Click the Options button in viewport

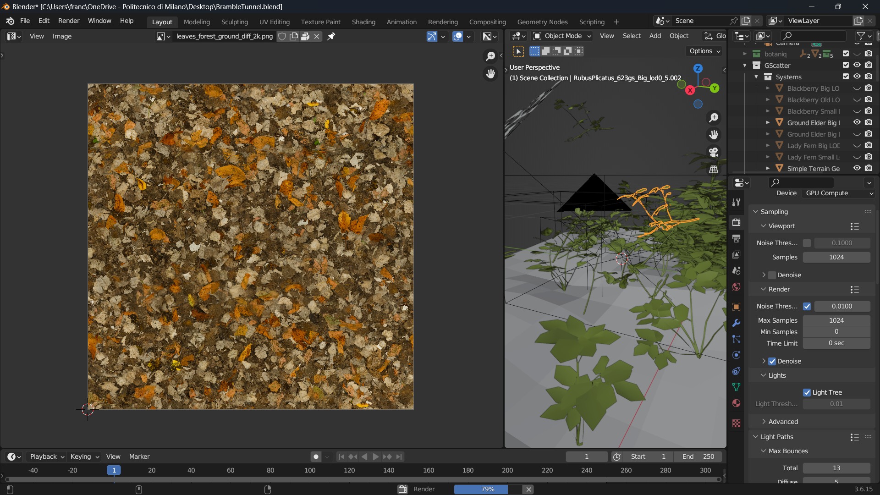click(x=704, y=51)
